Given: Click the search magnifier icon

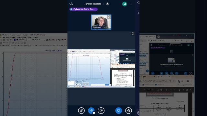Looking at the screenshot, I should coord(138,3).
